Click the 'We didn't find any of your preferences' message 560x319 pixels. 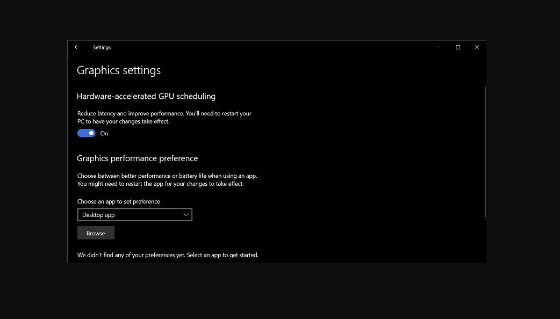168,255
